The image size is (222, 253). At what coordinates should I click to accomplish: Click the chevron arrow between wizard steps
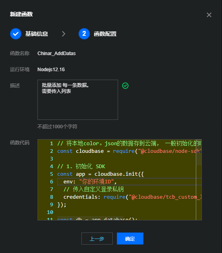click(x=64, y=34)
